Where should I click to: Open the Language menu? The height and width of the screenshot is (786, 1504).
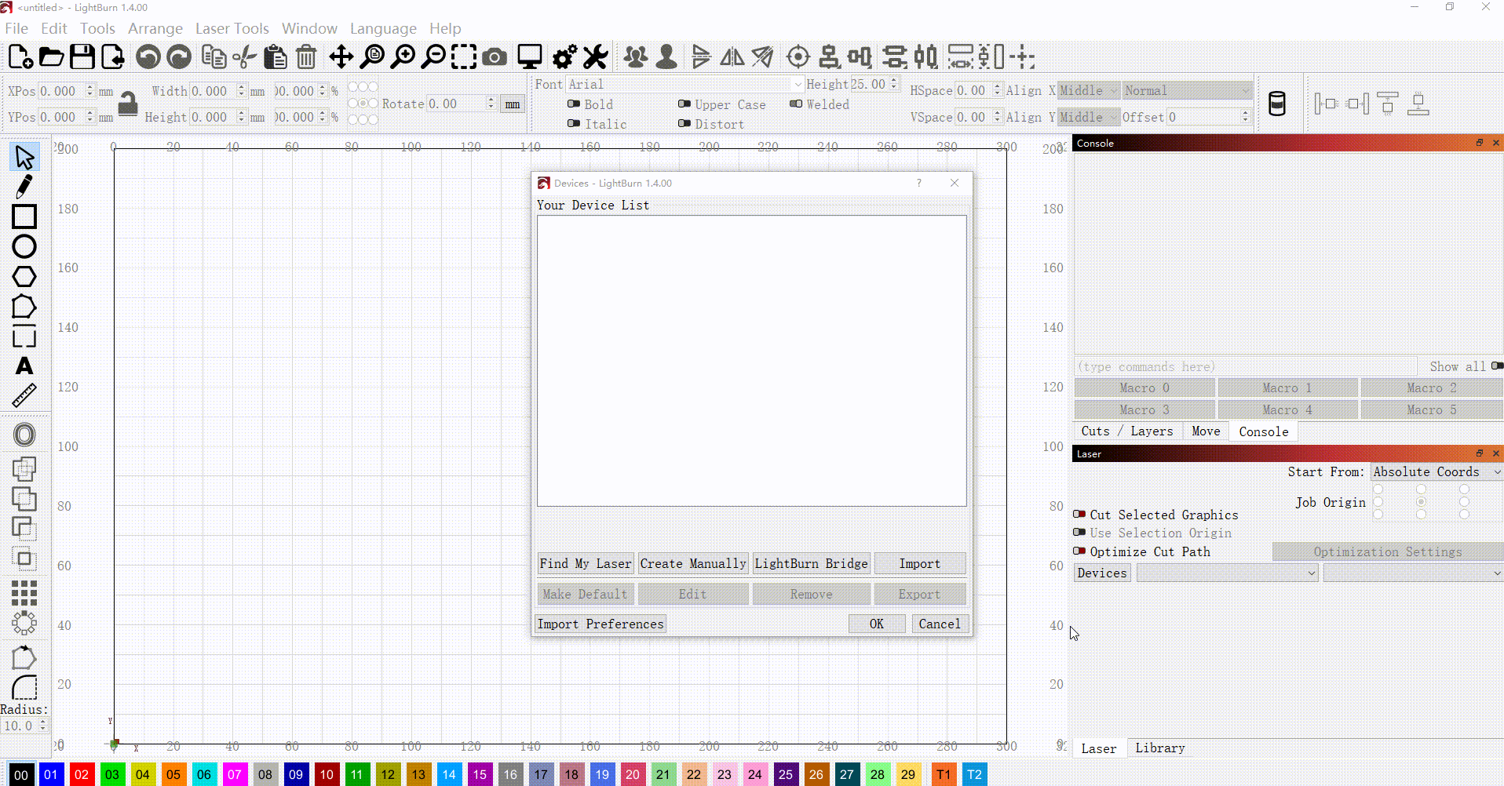383,28
